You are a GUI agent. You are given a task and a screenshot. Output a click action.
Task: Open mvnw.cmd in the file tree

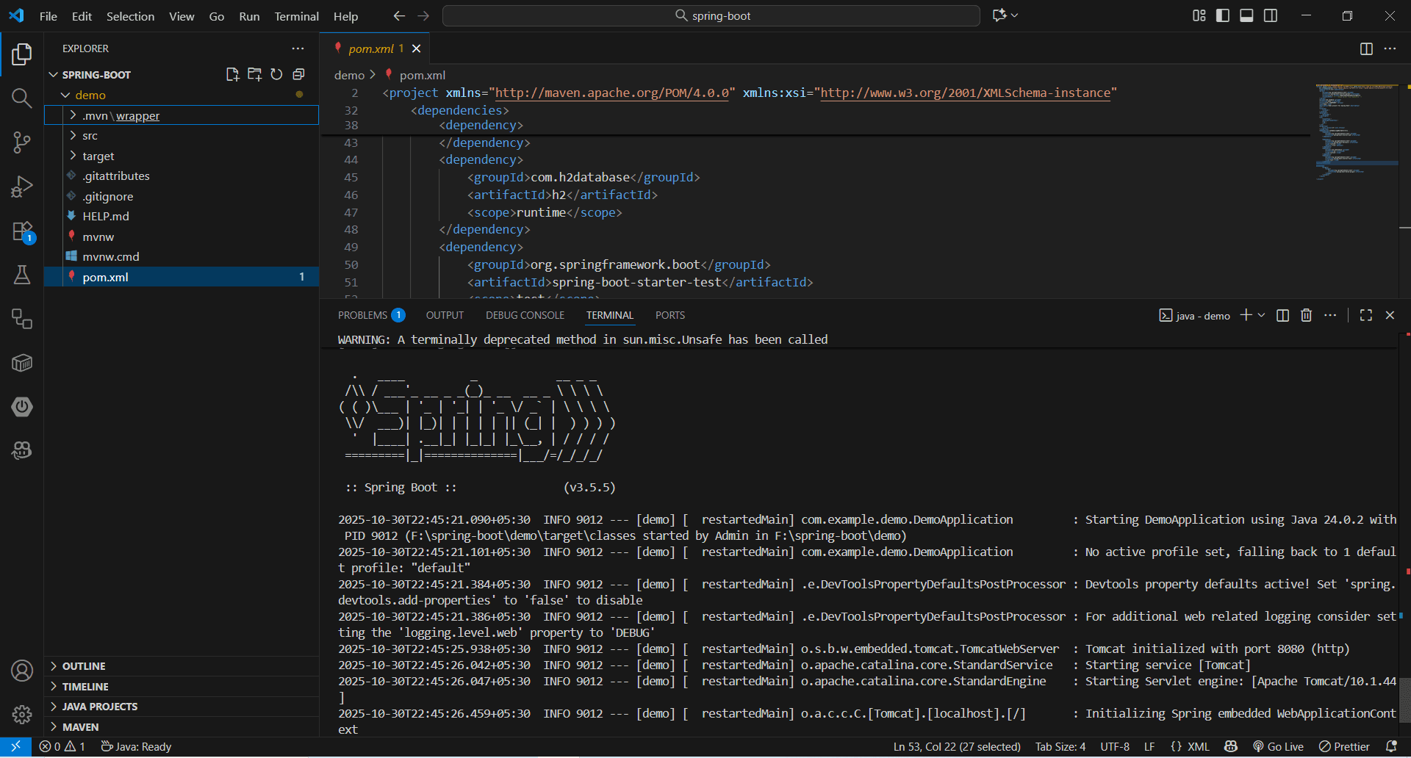pyautogui.click(x=182, y=256)
